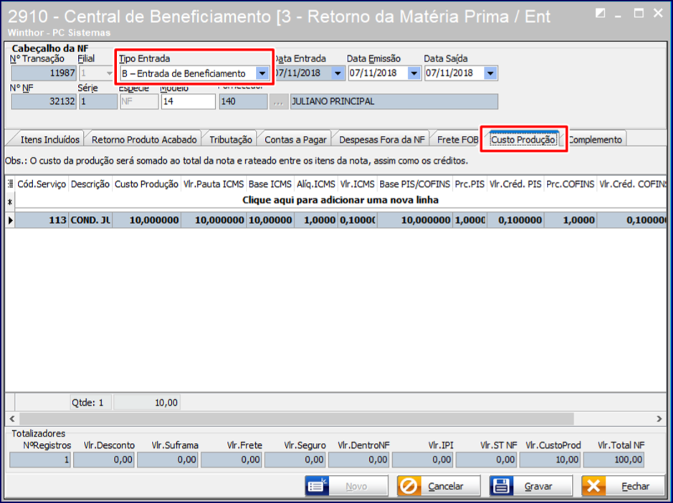Open the supplier lookup ellipsis button
Viewport: 673px width, 503px height.
point(279,102)
